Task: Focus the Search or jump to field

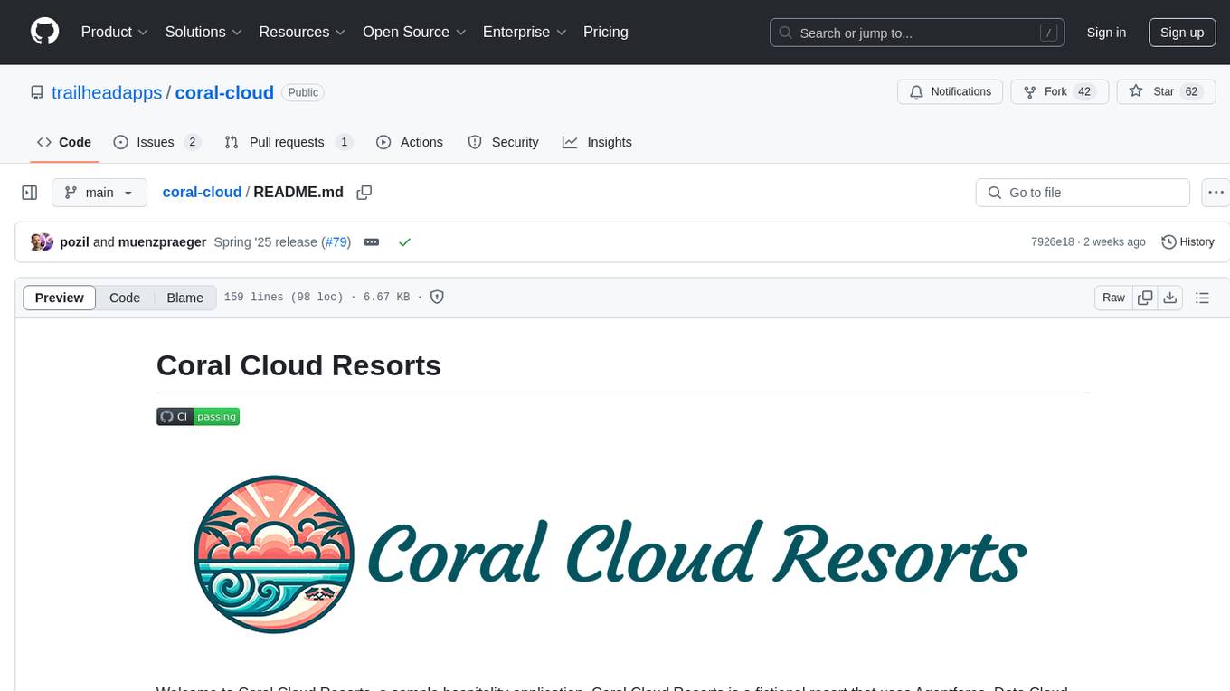Action: pyautogui.click(x=917, y=33)
